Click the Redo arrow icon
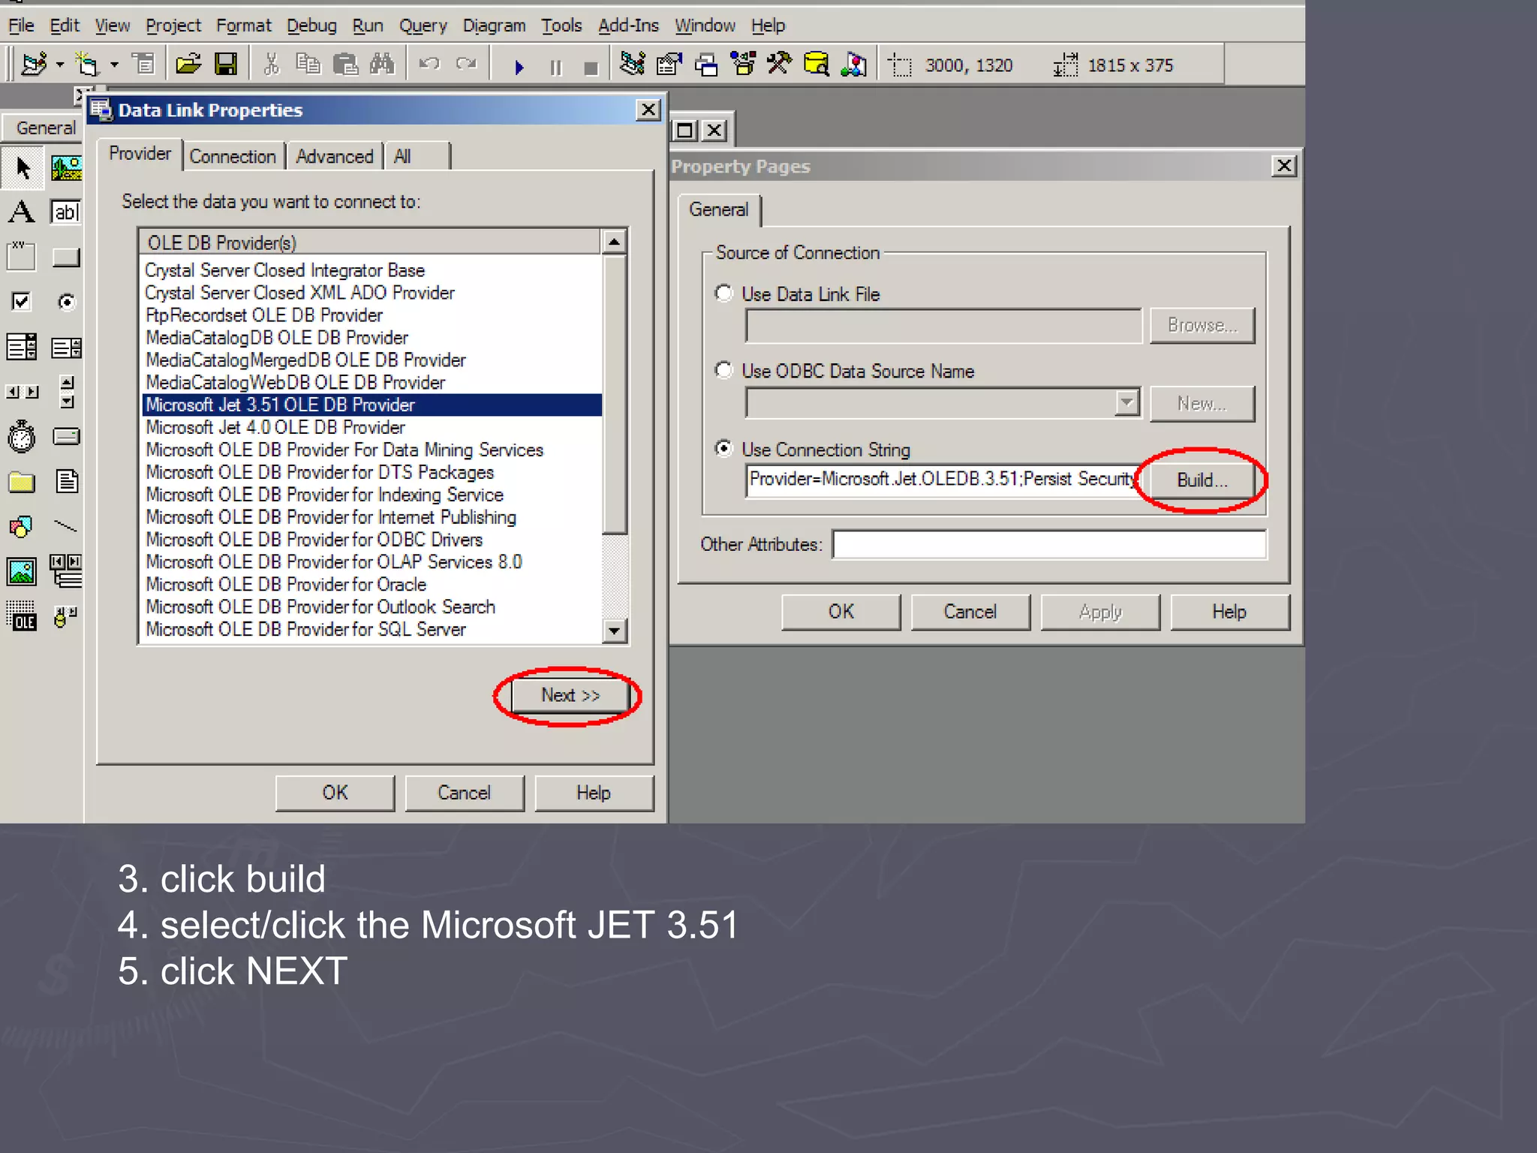This screenshot has width=1537, height=1153. click(467, 65)
